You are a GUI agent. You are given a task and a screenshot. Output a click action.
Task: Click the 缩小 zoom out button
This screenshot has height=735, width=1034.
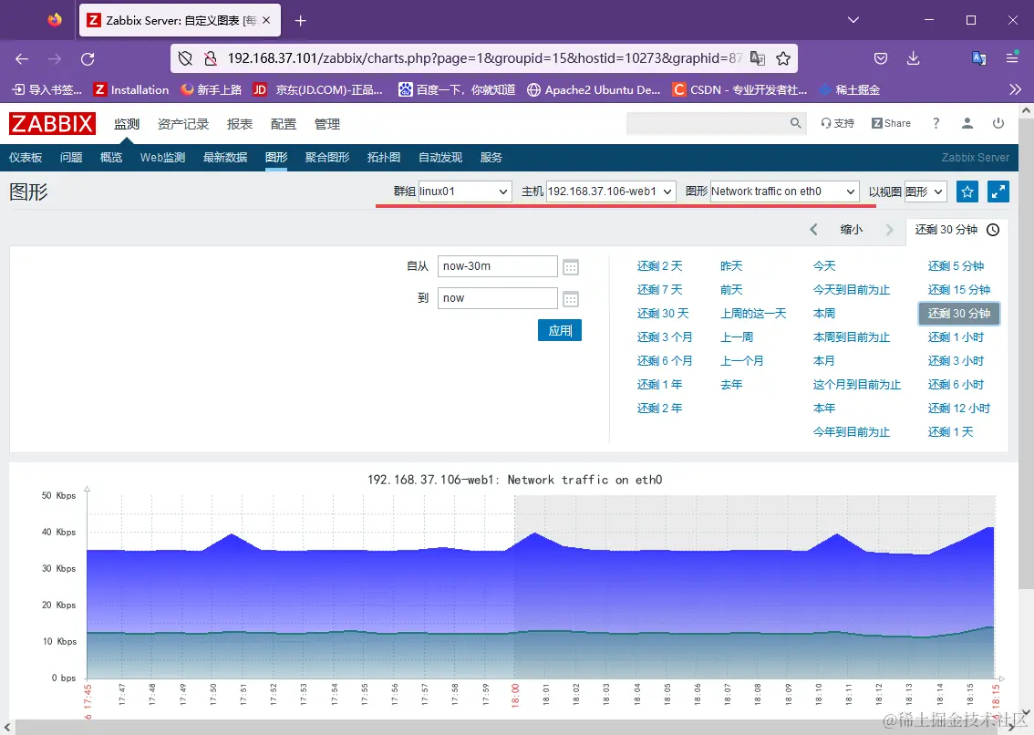852,230
